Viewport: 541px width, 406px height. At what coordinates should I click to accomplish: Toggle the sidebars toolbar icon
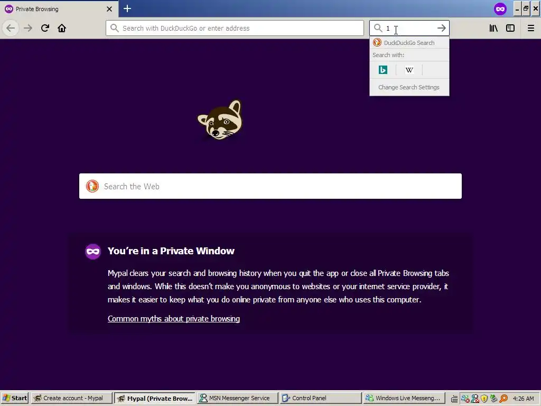(x=510, y=28)
